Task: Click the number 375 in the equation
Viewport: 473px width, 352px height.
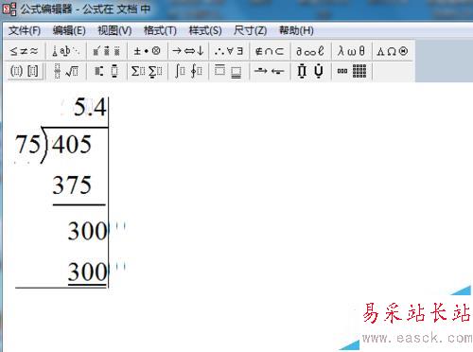Action: pyautogui.click(x=72, y=185)
